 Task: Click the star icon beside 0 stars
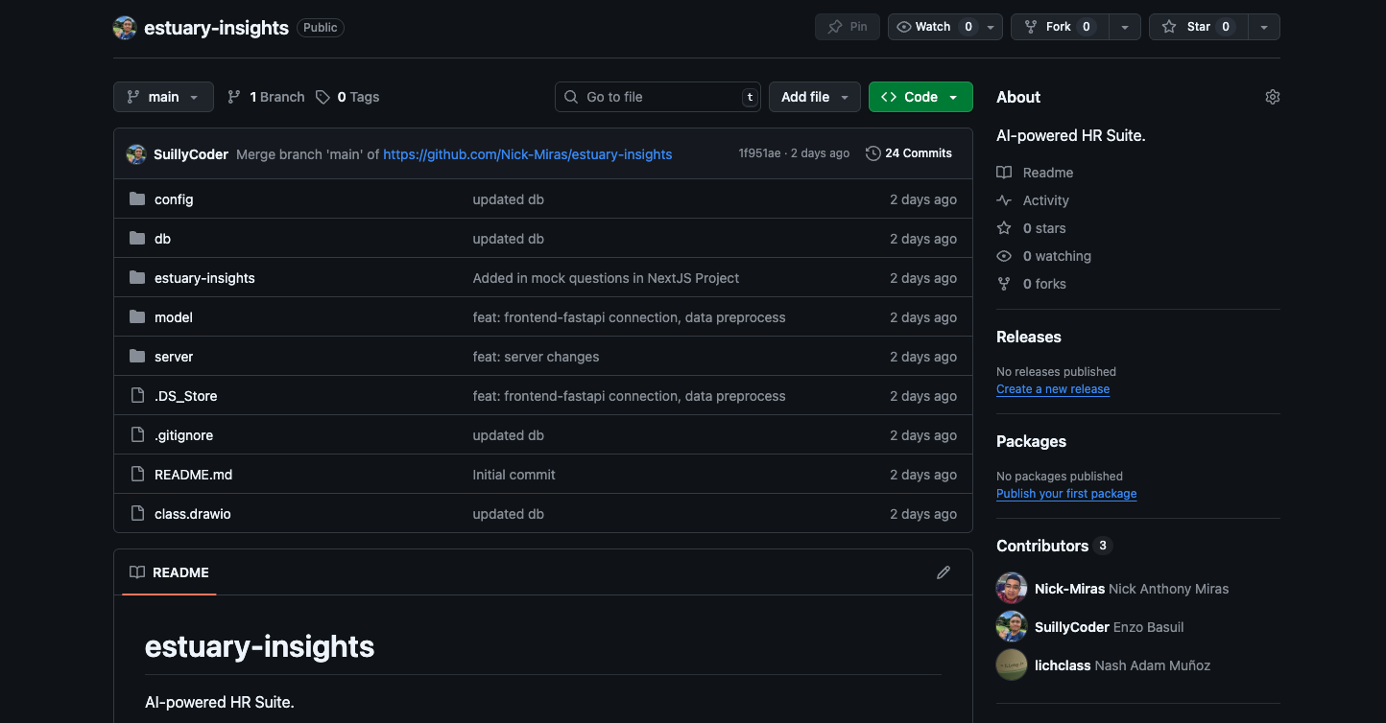[x=1004, y=228]
